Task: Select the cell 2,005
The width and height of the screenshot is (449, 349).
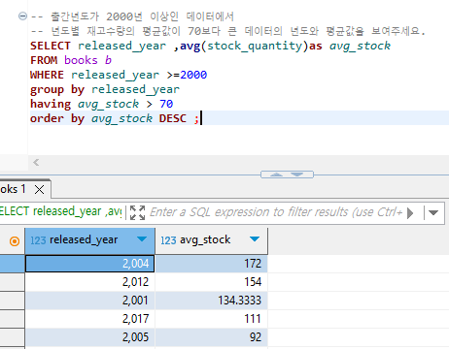Action: [x=90, y=337]
